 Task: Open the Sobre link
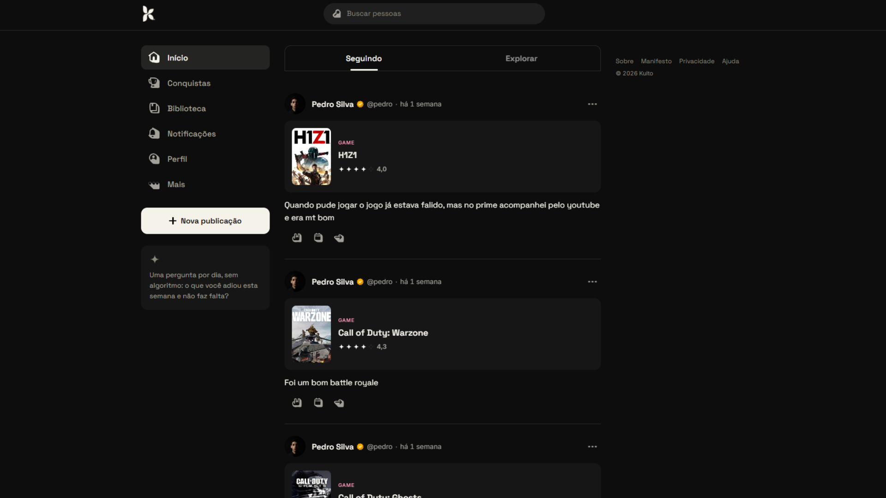tap(624, 61)
